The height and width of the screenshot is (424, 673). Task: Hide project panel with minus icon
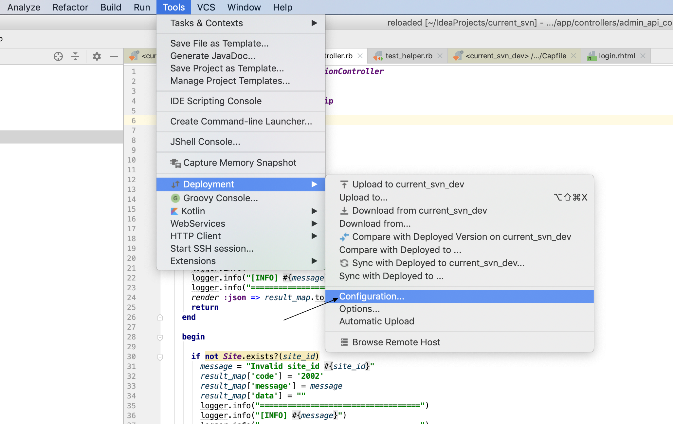coord(114,56)
